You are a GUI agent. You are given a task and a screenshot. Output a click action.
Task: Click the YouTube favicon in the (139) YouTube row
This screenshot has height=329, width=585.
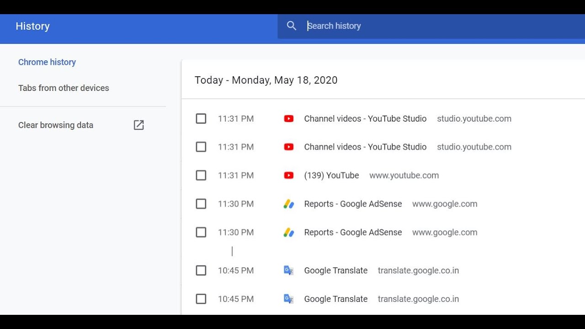point(288,175)
